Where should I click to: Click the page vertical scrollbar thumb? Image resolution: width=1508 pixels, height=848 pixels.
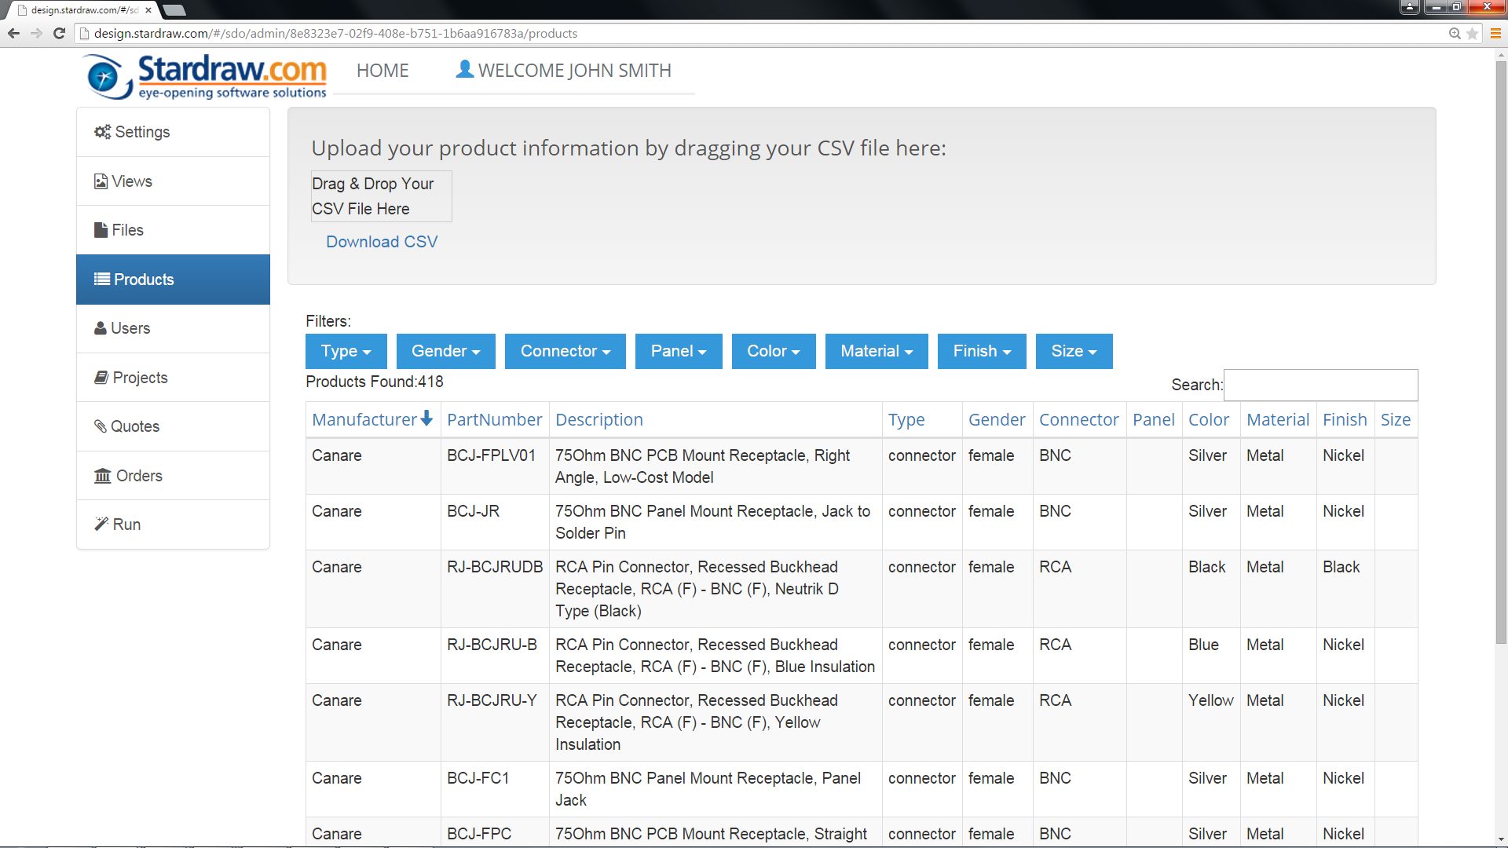point(1501,353)
